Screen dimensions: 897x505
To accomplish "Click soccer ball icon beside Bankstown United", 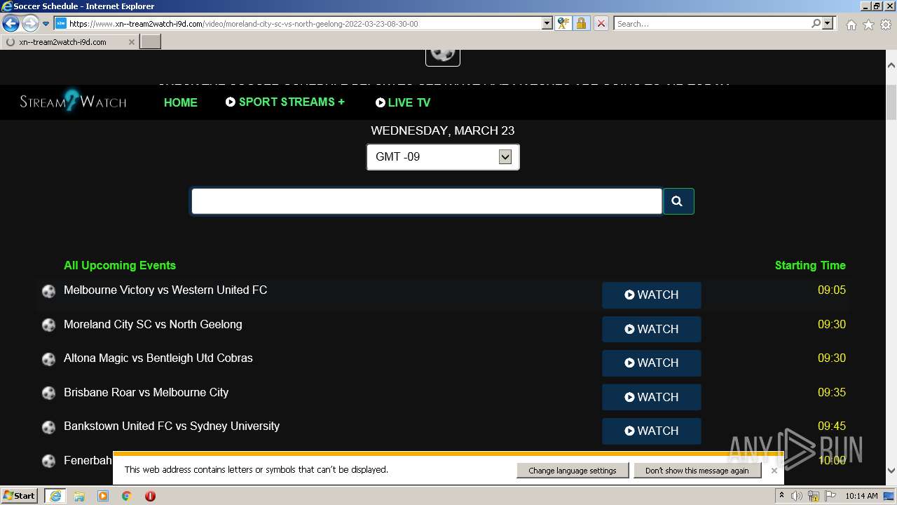I will 48,427.
